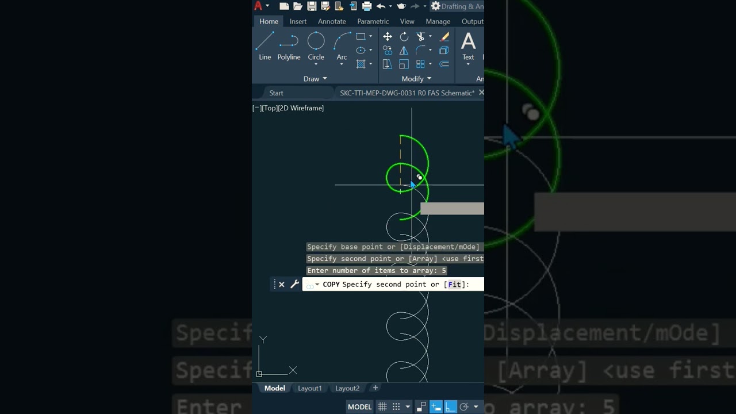Toggle ortho mode in status bar
The width and height of the screenshot is (736, 414).
pyautogui.click(x=450, y=407)
